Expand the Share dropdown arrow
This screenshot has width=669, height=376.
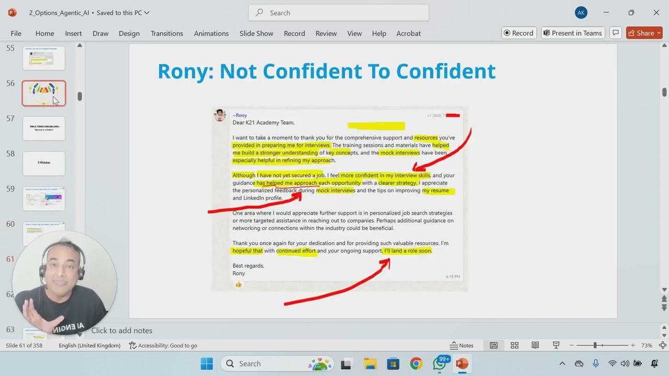[659, 33]
